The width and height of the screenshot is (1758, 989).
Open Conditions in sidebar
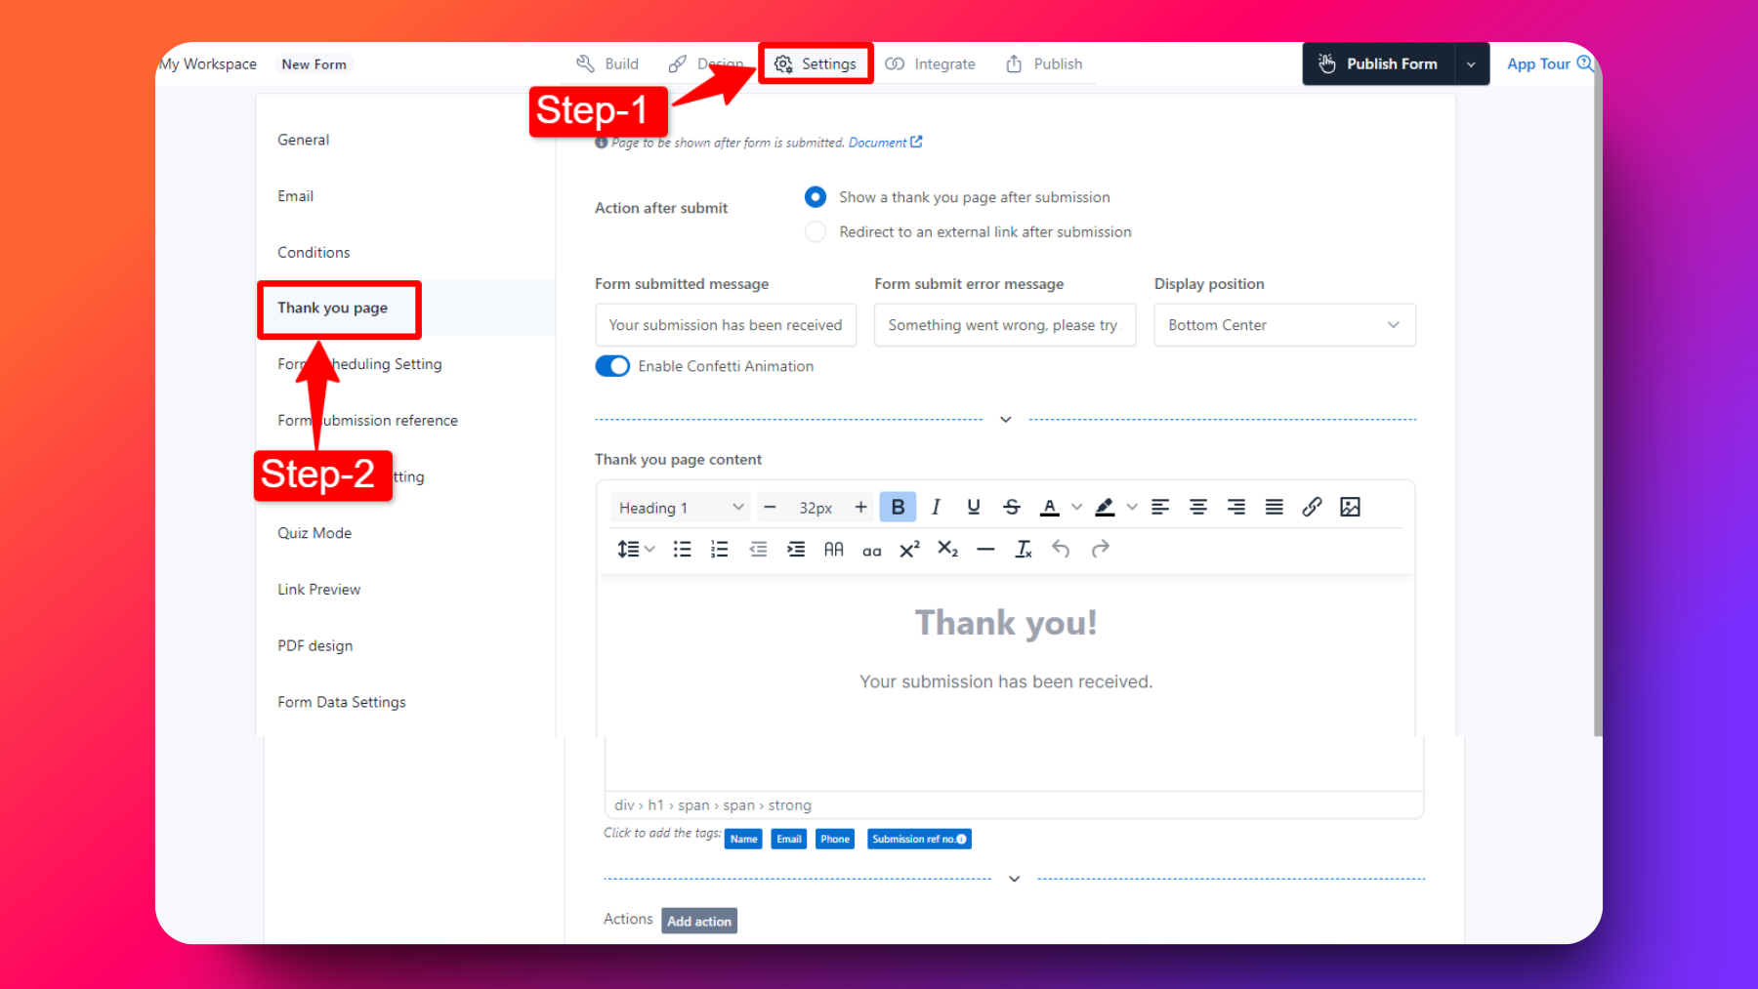tap(314, 253)
